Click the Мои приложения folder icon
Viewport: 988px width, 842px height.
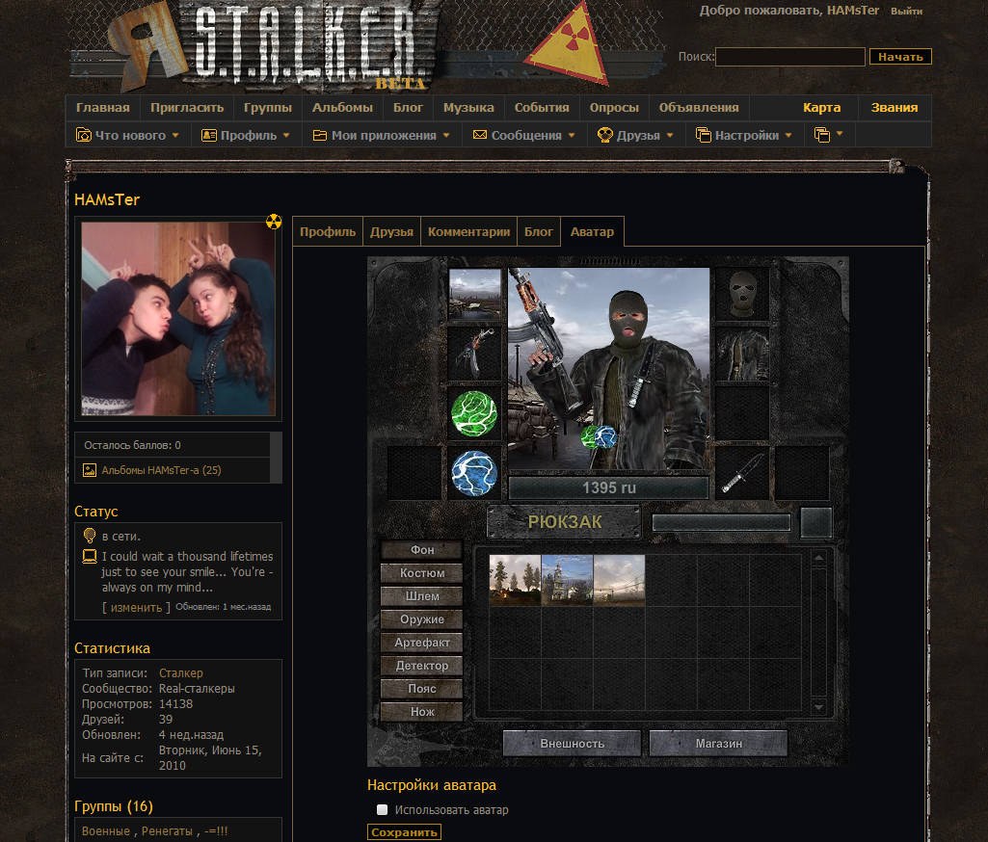pyautogui.click(x=319, y=135)
